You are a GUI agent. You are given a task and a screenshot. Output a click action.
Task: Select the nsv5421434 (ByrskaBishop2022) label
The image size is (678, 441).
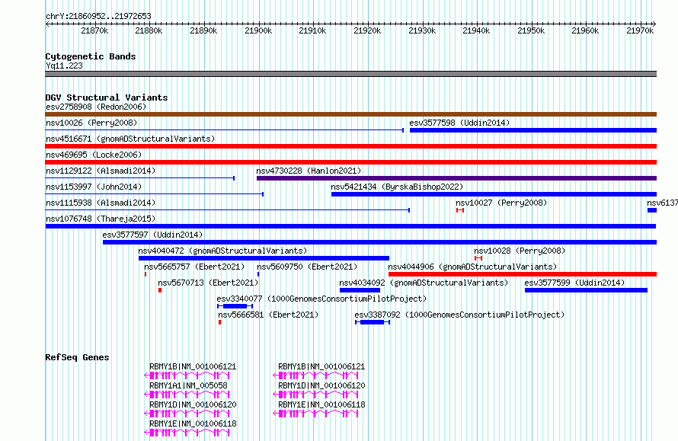pos(397,187)
